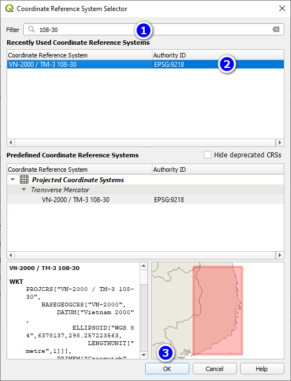Collapse the Transverse Mercator branch
Viewport: 291px width, 381px height.
click(24, 189)
